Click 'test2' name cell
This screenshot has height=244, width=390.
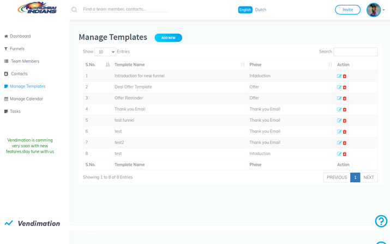click(119, 142)
